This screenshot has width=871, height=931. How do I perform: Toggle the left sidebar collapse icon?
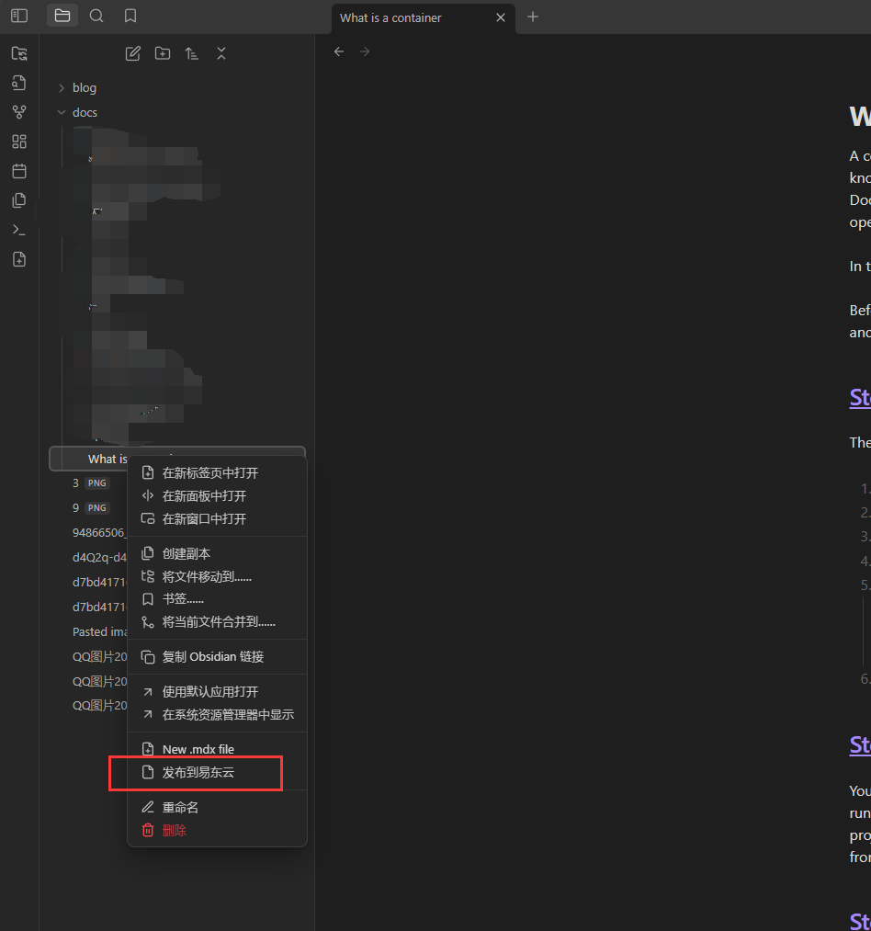19,16
